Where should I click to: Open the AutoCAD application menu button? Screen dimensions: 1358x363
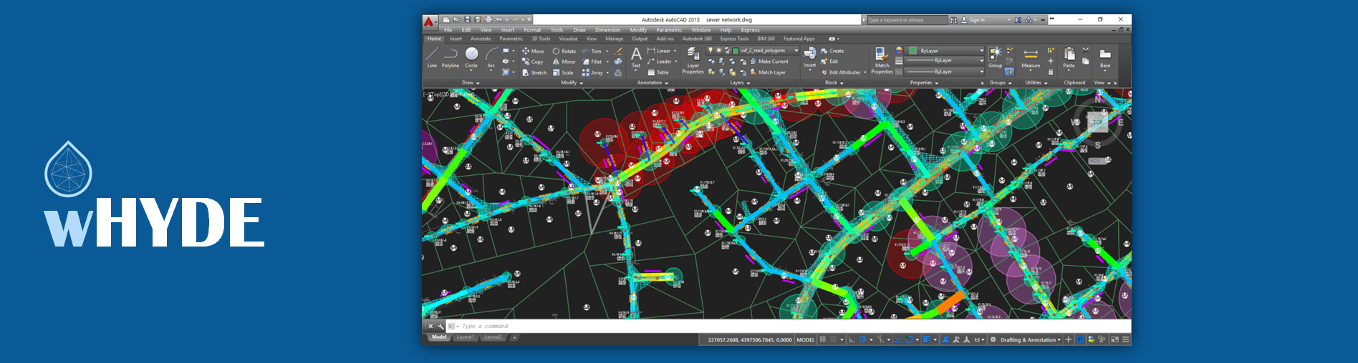(x=429, y=21)
